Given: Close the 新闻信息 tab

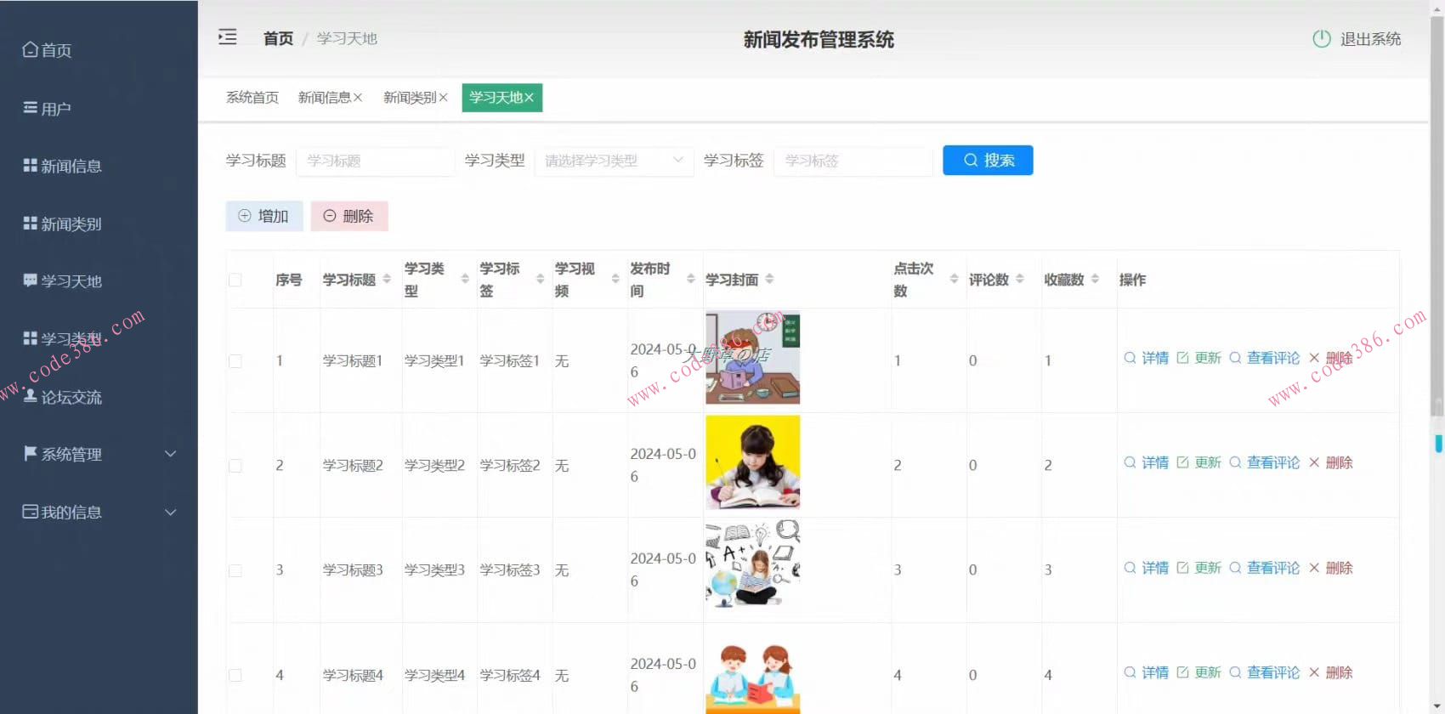Looking at the screenshot, I should pos(358,98).
